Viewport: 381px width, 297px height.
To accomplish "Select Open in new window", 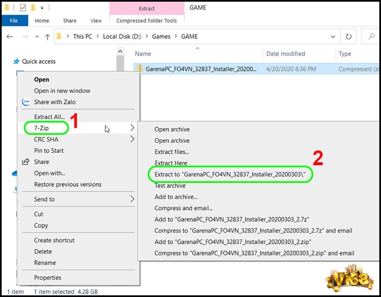I will click(x=62, y=90).
